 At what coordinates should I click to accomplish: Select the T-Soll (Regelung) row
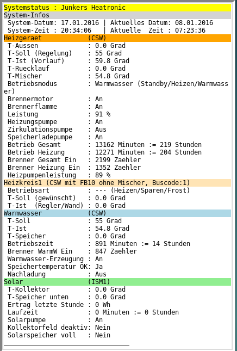pyautogui.click(x=65, y=53)
